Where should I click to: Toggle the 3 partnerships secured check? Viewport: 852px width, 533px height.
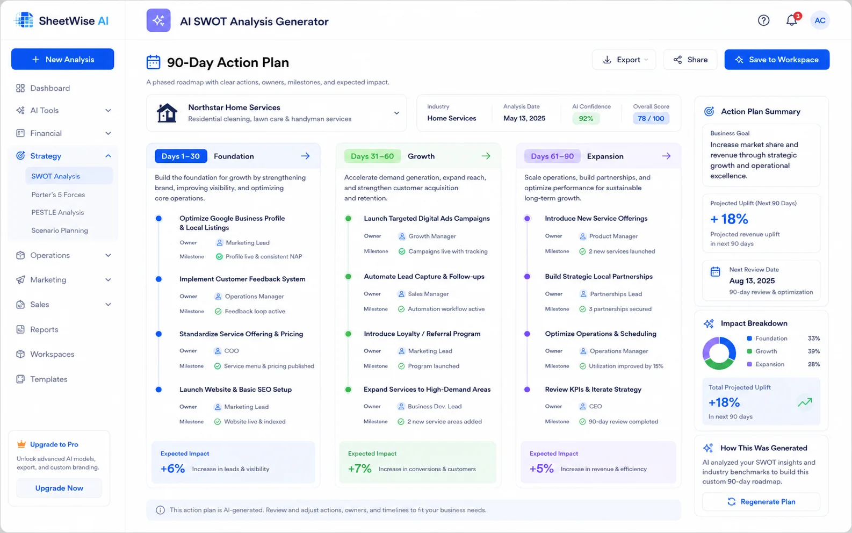[x=582, y=309]
